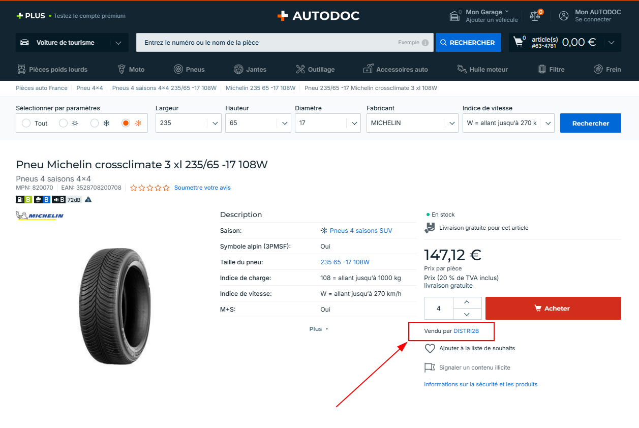Viewport: 639px width, 428px height.
Task: Open the Diamètre 17 dropdown
Action: [328, 123]
